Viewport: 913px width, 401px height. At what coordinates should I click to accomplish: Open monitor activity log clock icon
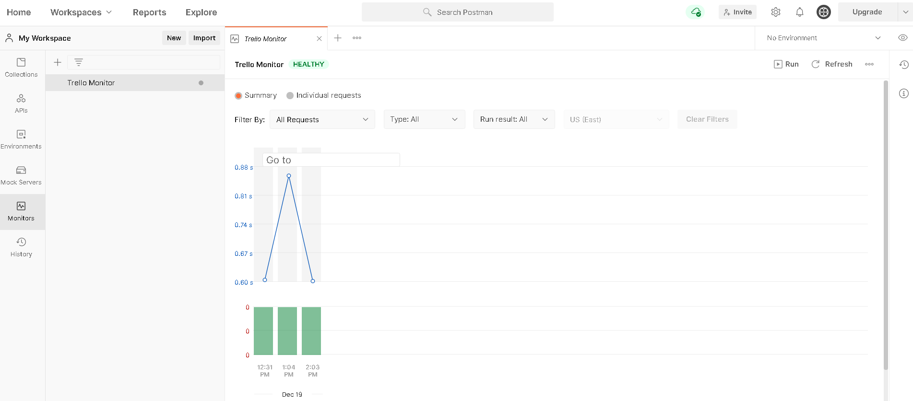[x=904, y=64]
